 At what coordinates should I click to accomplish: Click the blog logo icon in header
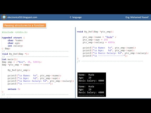tap(4, 17)
